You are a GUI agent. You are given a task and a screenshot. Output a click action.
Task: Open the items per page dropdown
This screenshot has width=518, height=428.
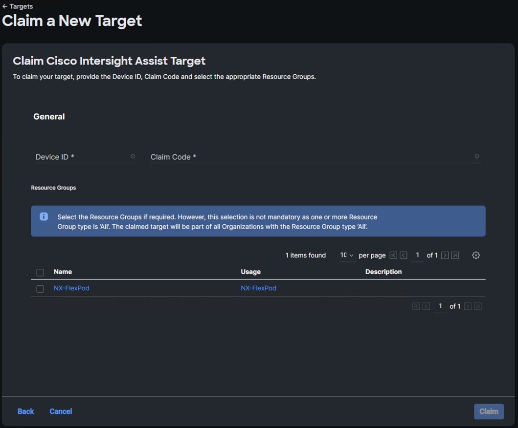point(347,255)
